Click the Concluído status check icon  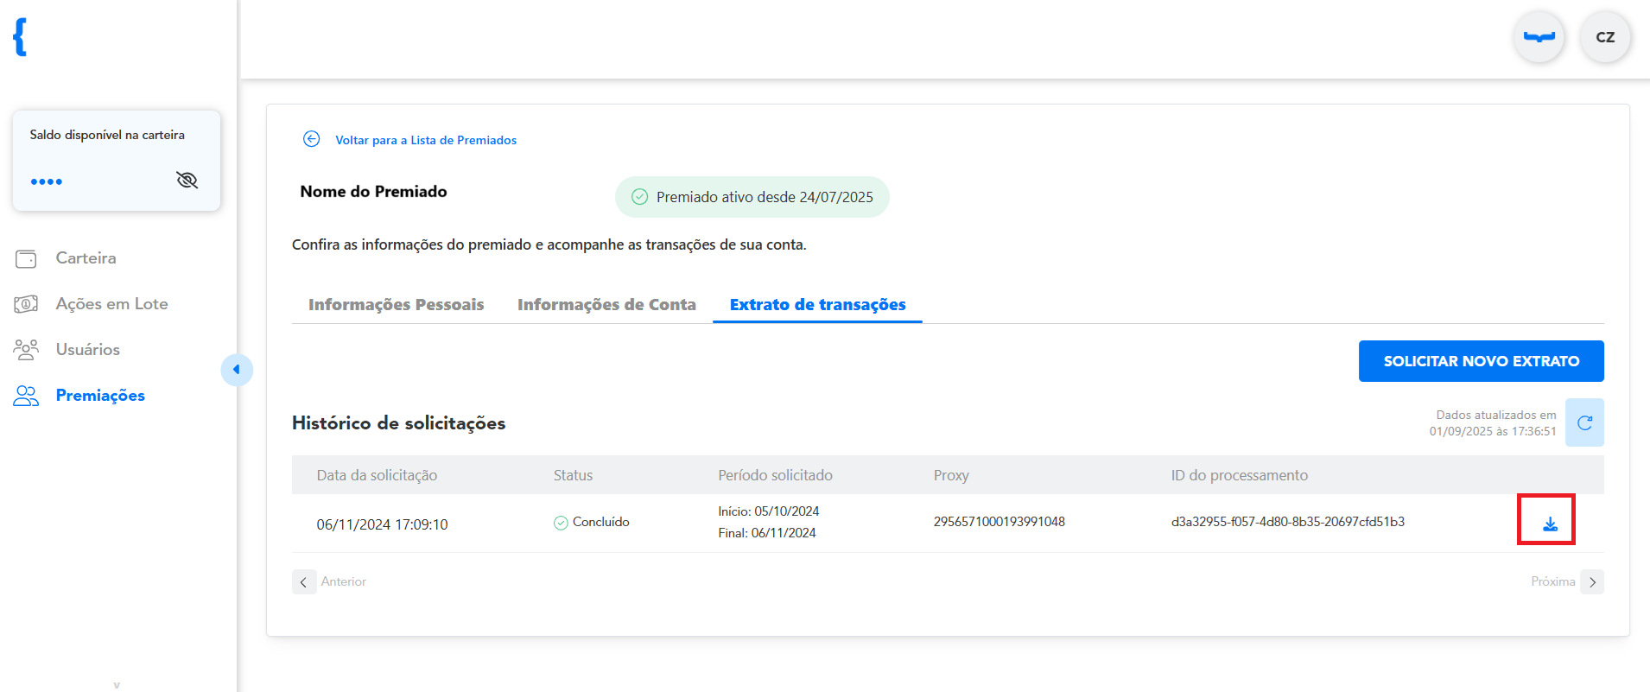[x=561, y=523]
